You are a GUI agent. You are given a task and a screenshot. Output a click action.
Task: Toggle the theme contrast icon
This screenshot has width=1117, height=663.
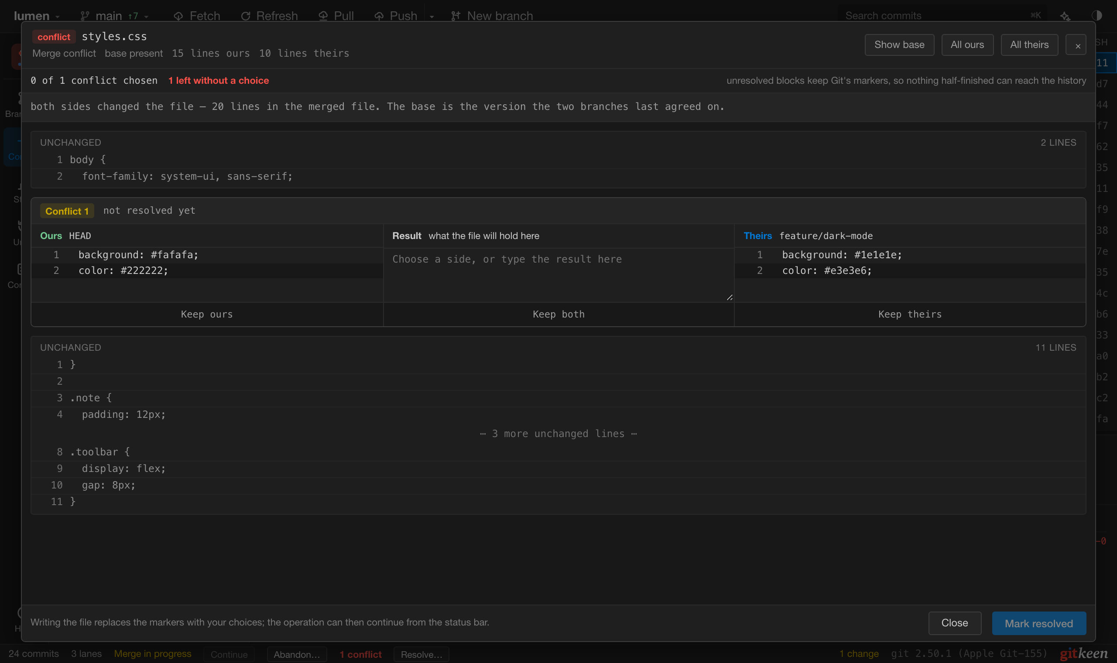point(1096,16)
